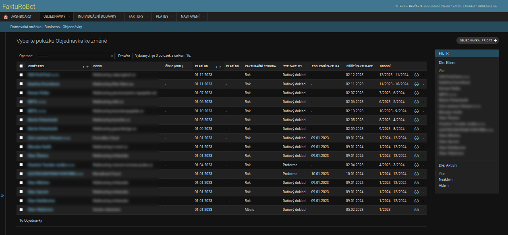Expand the Objednávky menu dropdown
This screenshot has height=235, width=508.
pyautogui.click(x=56, y=16)
